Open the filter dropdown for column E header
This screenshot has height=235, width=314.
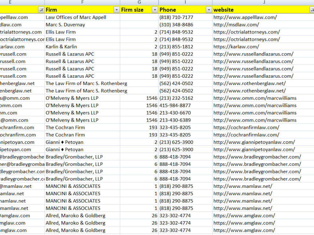click(41, 10)
